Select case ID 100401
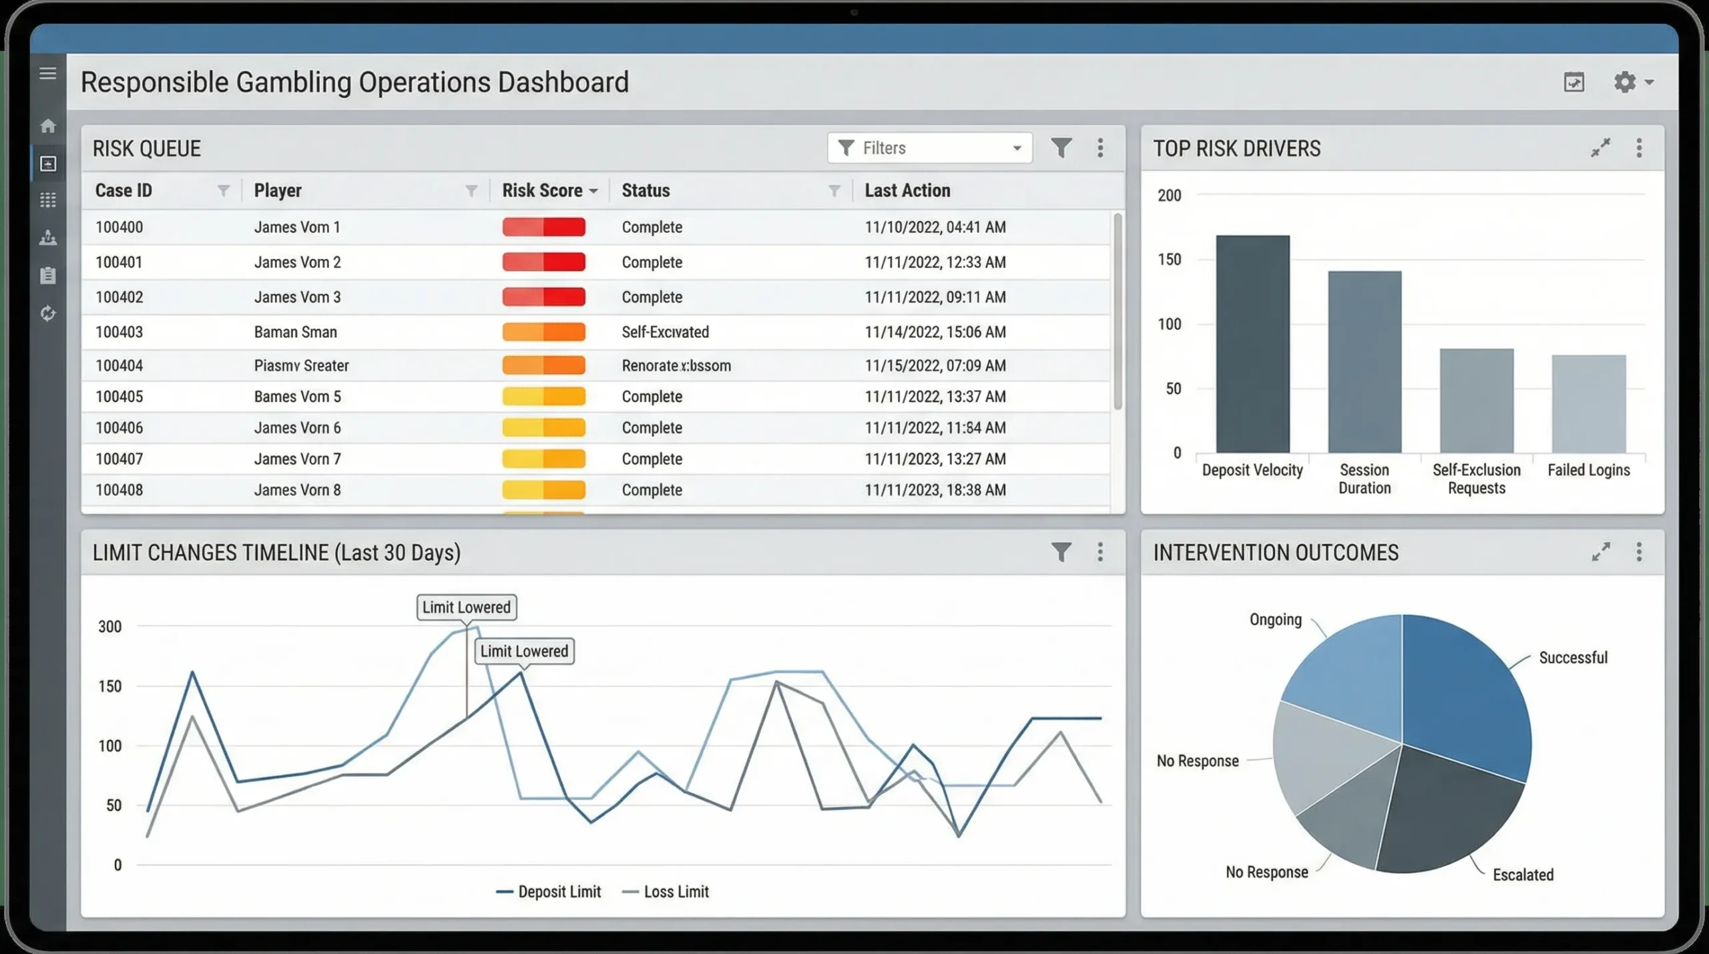The height and width of the screenshot is (954, 1709). tap(119, 262)
